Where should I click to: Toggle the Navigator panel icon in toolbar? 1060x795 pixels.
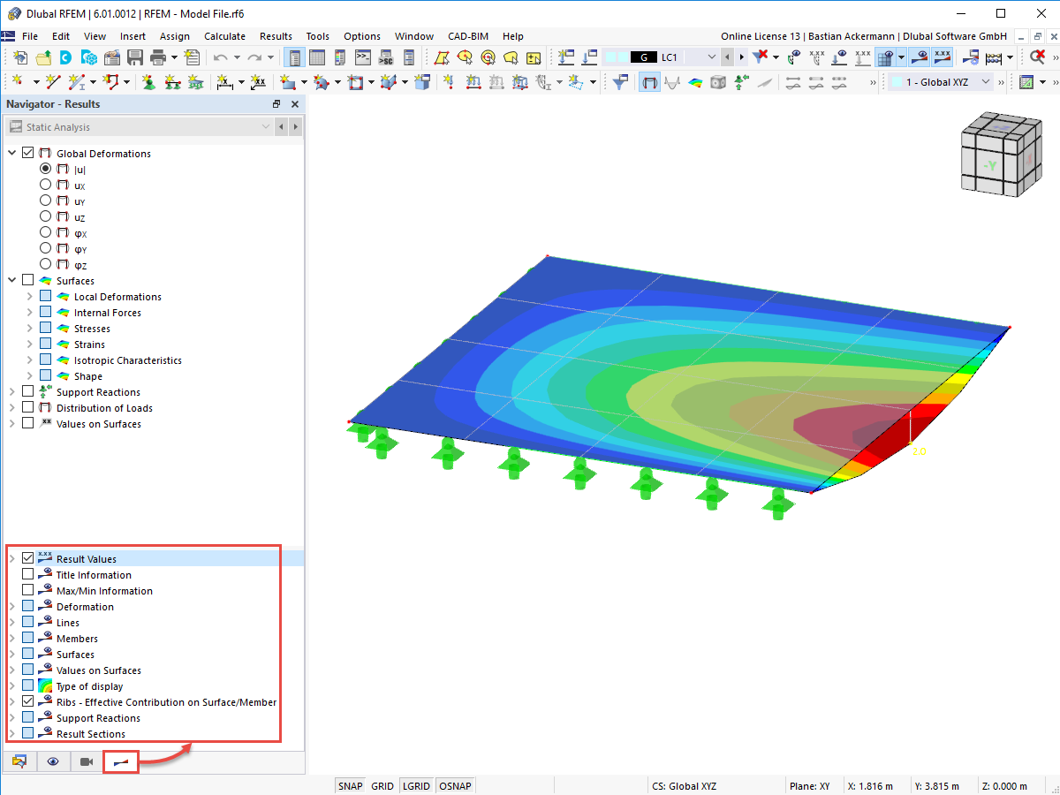pyautogui.click(x=294, y=57)
